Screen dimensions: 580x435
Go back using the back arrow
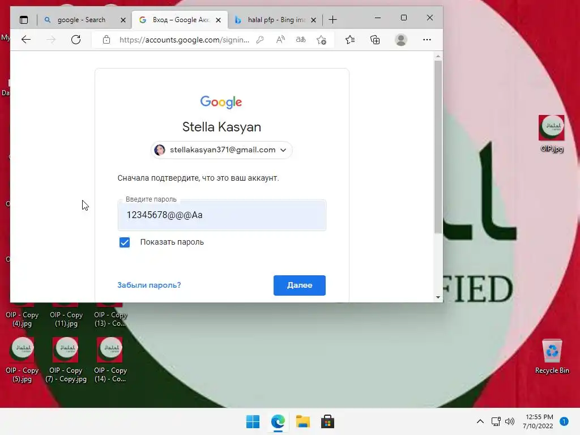point(26,40)
